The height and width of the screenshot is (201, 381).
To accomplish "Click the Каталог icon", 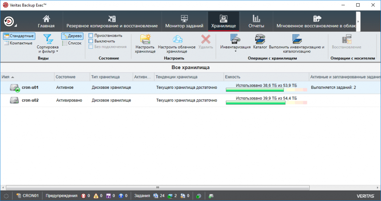I will (x=260, y=39).
